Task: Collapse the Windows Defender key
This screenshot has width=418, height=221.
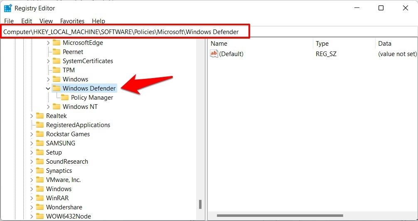Action: click(48, 88)
